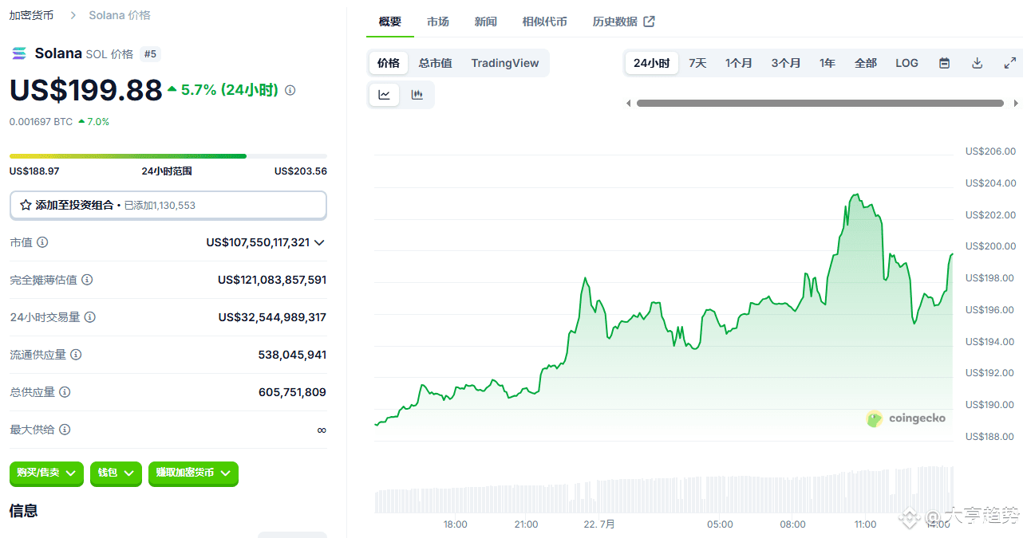Select the candlestick chart view icon
The image size is (1027, 538).
pyautogui.click(x=417, y=95)
